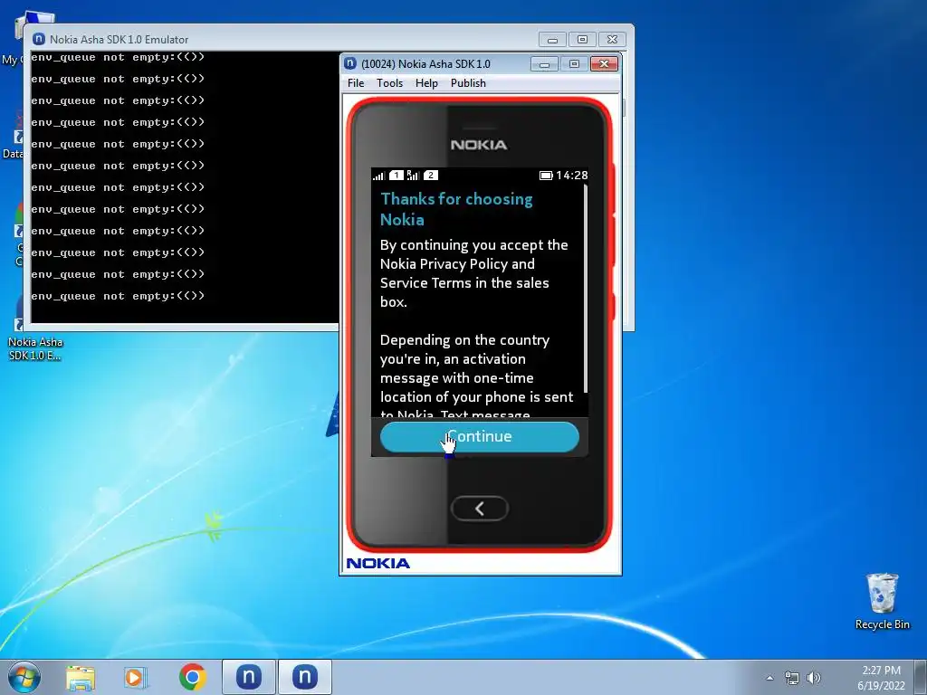The image size is (927, 695).
Task: Open the Help menu
Action: (426, 83)
